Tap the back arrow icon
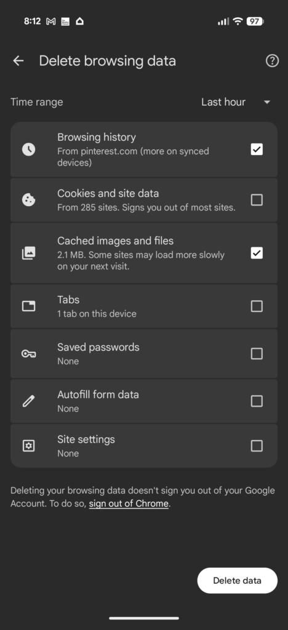The width and height of the screenshot is (288, 630). (18, 61)
